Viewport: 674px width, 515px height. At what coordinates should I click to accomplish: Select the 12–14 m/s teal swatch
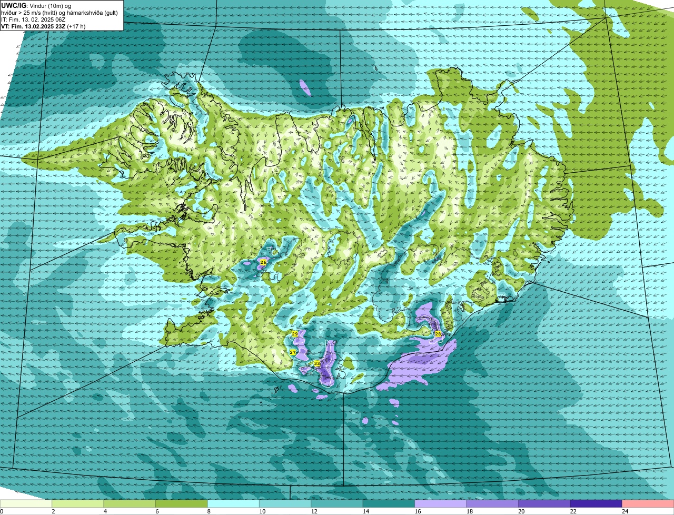[x=337, y=504]
